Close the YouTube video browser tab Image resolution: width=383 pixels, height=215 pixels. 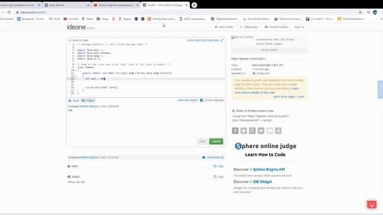(x=137, y=5)
